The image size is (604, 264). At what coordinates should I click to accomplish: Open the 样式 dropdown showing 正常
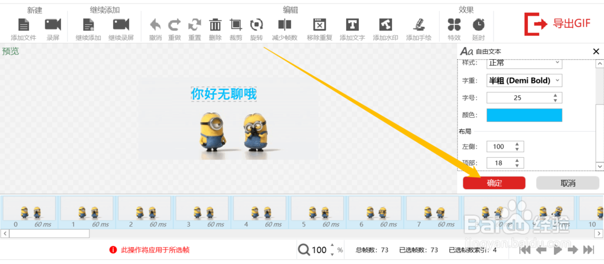pyautogui.click(x=524, y=63)
